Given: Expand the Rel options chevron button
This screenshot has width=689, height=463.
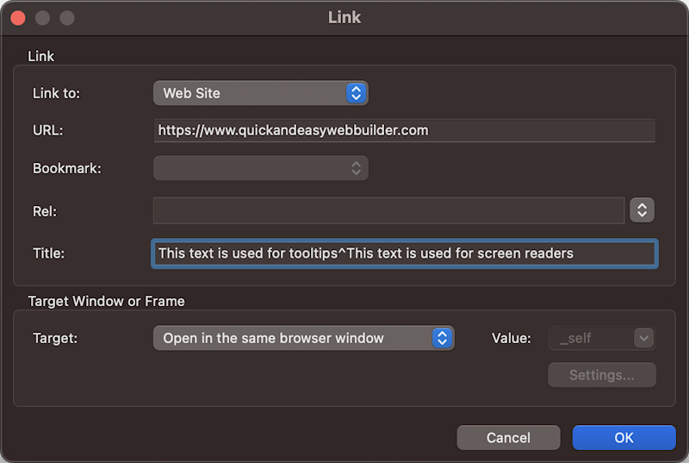Looking at the screenshot, I should coord(642,210).
